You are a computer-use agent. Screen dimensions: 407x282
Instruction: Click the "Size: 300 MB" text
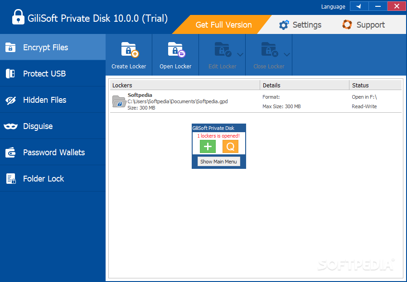click(x=141, y=108)
